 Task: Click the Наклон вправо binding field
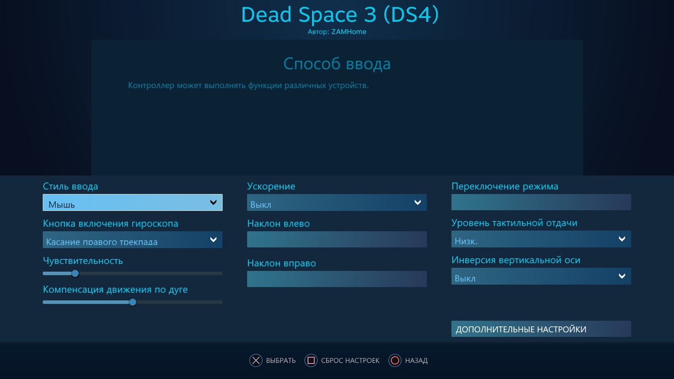coord(337,279)
